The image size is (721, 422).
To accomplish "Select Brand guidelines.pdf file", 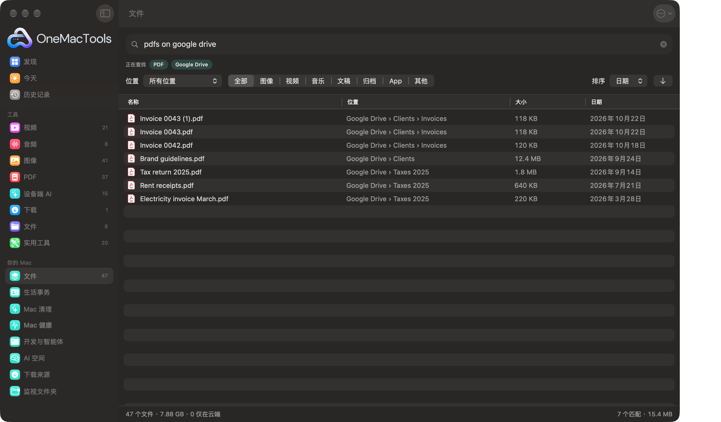I will coord(399,159).
